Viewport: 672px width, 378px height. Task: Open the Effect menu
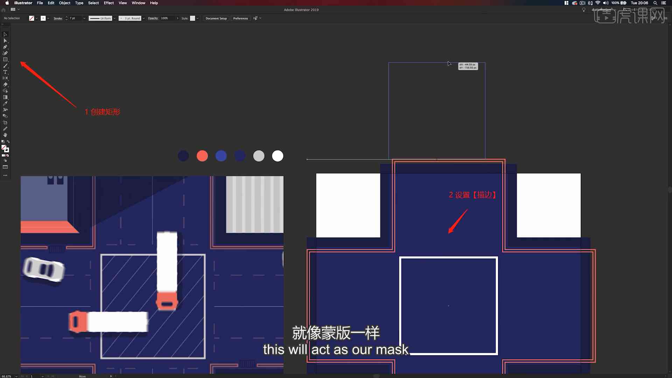click(x=109, y=3)
